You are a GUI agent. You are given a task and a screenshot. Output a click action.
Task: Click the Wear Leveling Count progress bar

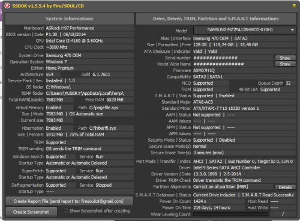point(230,214)
